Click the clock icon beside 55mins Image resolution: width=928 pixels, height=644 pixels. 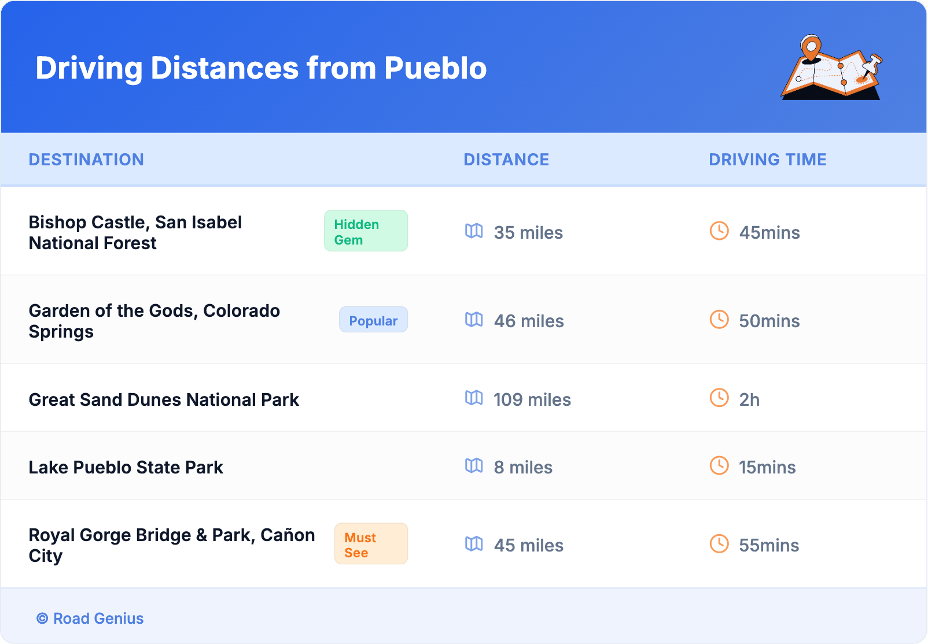pos(719,544)
